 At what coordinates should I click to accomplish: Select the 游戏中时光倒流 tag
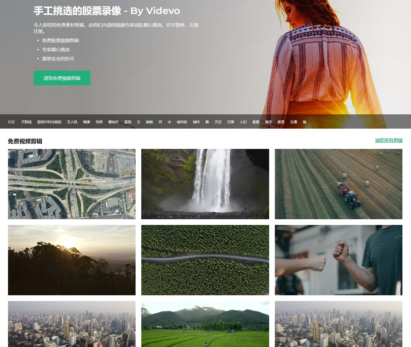49,122
